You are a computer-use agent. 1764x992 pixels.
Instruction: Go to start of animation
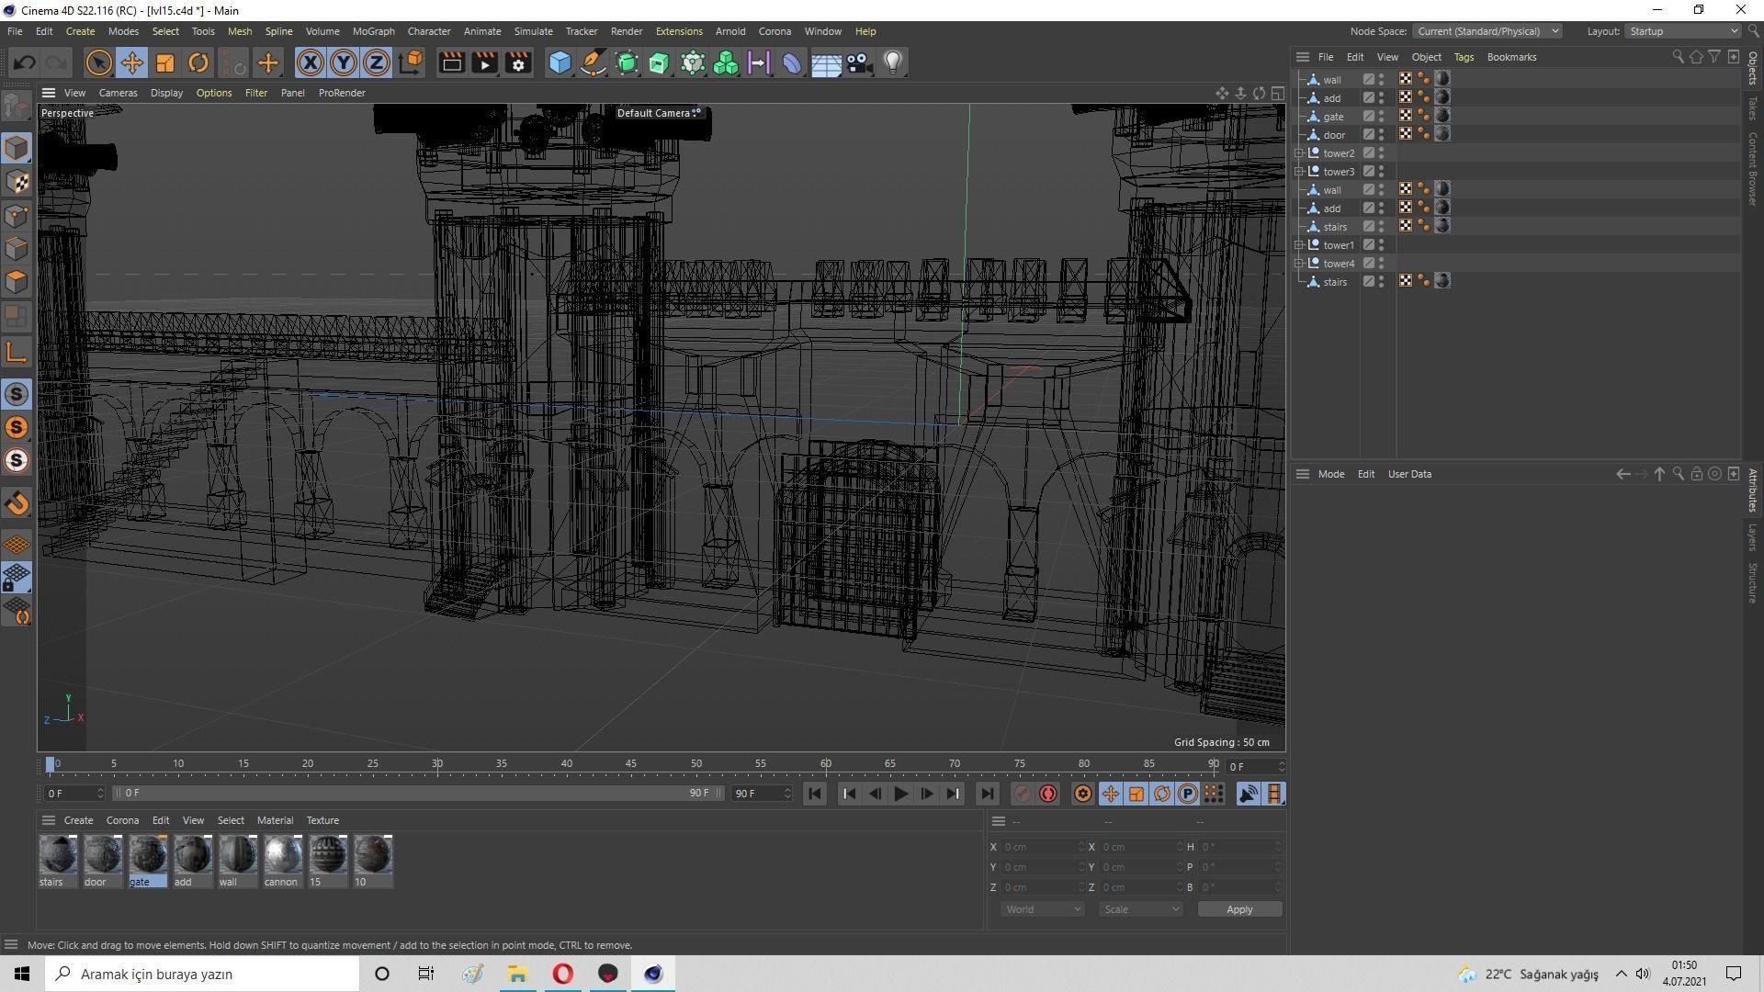(x=814, y=794)
